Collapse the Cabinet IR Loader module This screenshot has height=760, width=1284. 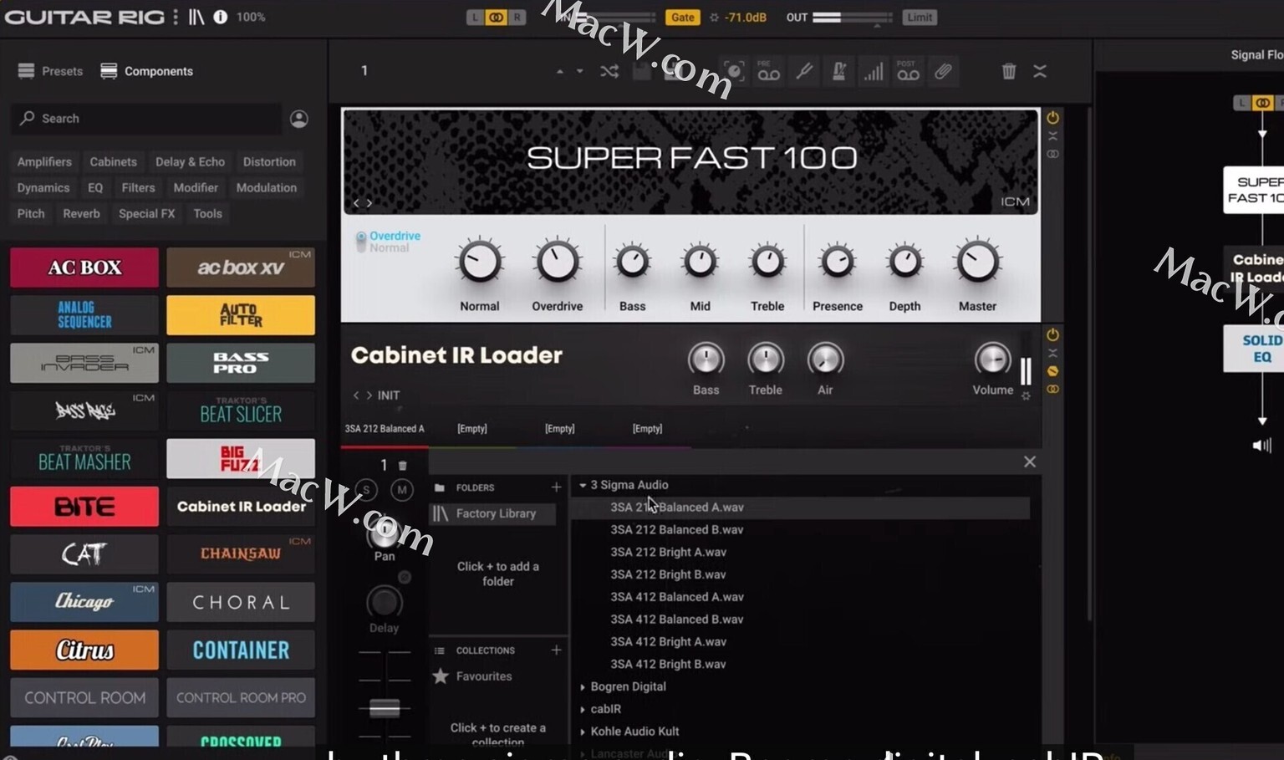click(x=1052, y=353)
